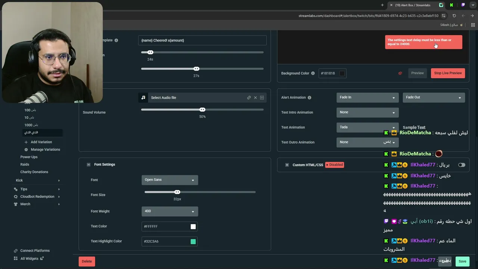Screen dimensions: 478x269
Task: Open the Text Outro Animation dropdown
Action: (367, 142)
